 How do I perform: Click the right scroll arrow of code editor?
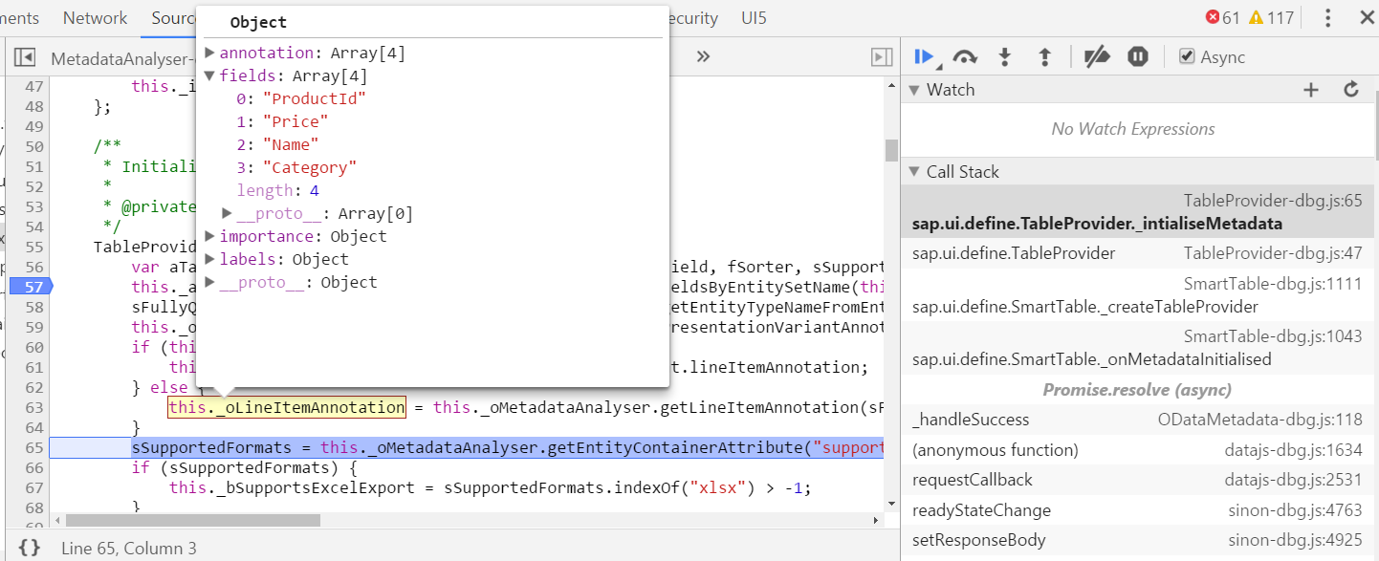click(875, 521)
